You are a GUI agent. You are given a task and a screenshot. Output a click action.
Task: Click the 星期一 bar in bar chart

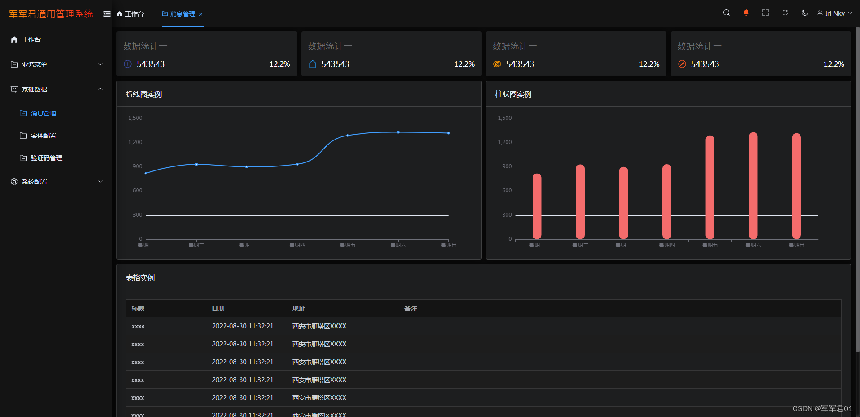[537, 206]
